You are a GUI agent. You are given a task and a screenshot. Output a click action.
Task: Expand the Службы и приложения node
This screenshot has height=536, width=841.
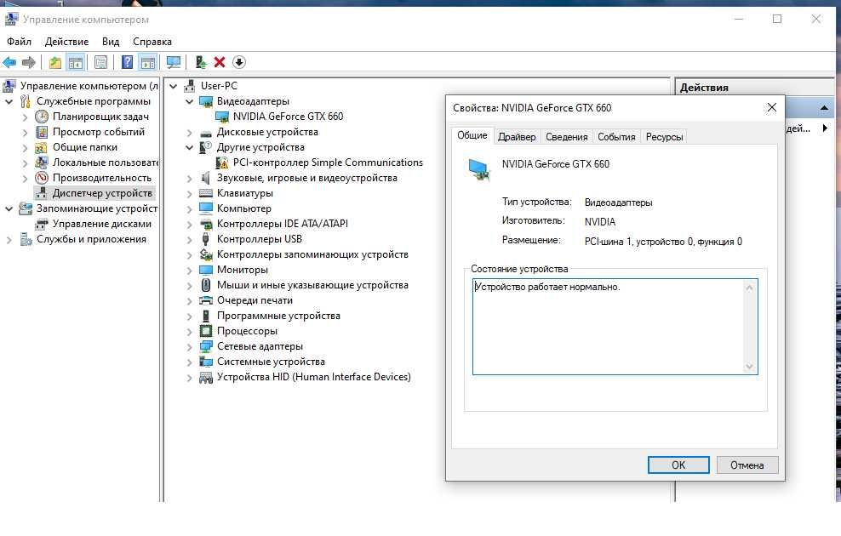[9, 240]
